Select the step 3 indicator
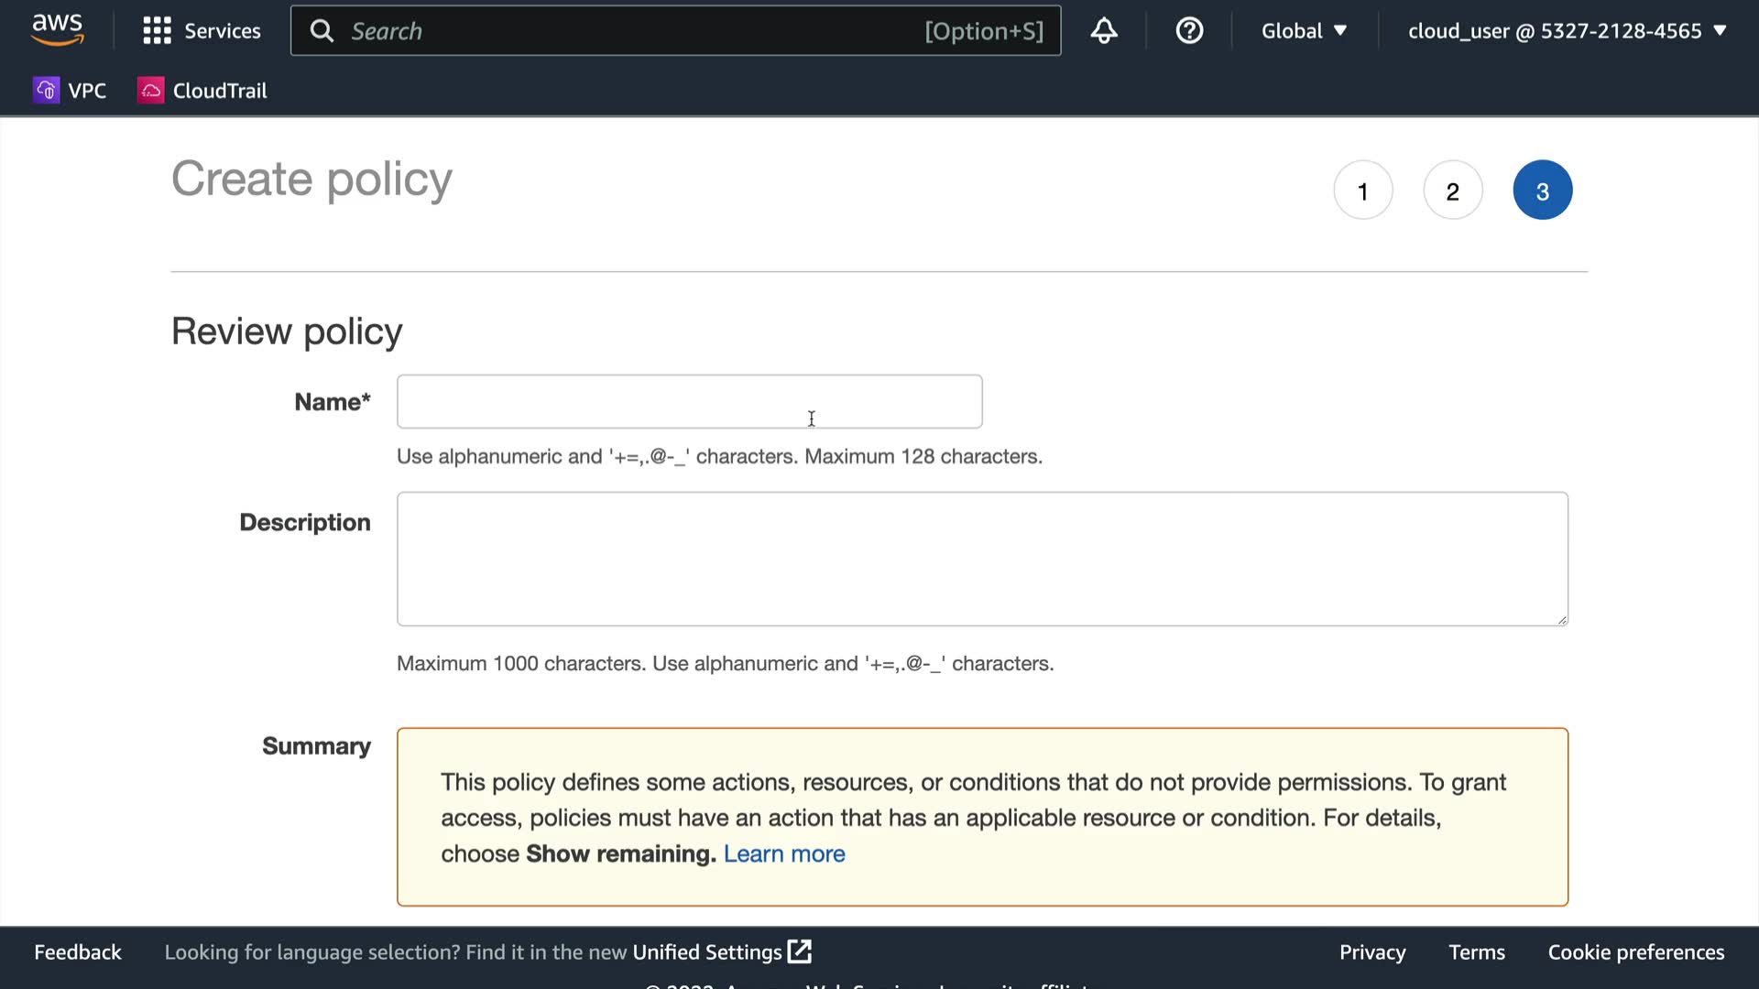The height and width of the screenshot is (989, 1759). click(x=1542, y=190)
